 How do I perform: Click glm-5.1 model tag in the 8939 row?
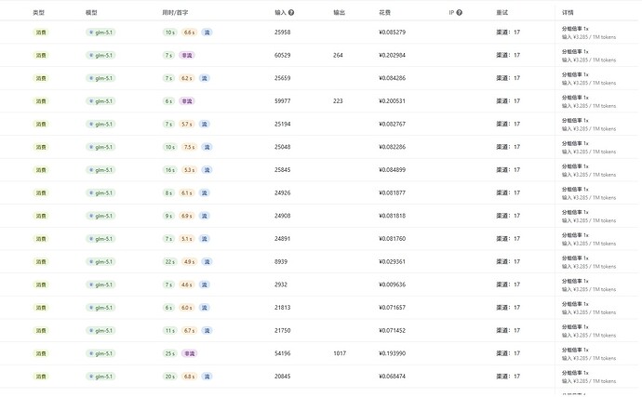(x=100, y=261)
